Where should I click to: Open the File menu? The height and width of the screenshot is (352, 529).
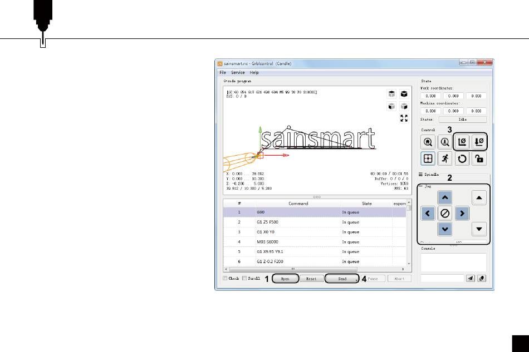point(223,72)
